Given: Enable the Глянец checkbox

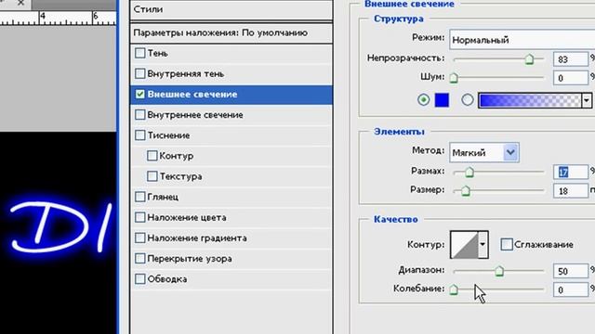Looking at the screenshot, I should point(140,197).
